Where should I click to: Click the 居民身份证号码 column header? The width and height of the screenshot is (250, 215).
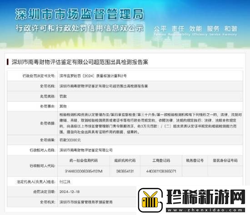[225, 161]
